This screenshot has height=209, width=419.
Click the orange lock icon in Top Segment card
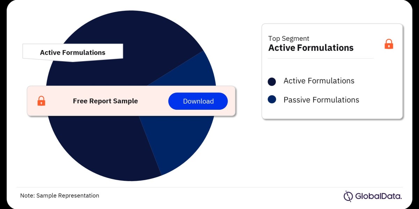pos(389,44)
